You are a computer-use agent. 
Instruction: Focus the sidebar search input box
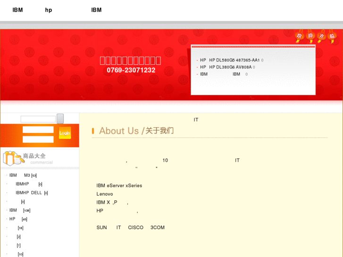click(38, 119)
